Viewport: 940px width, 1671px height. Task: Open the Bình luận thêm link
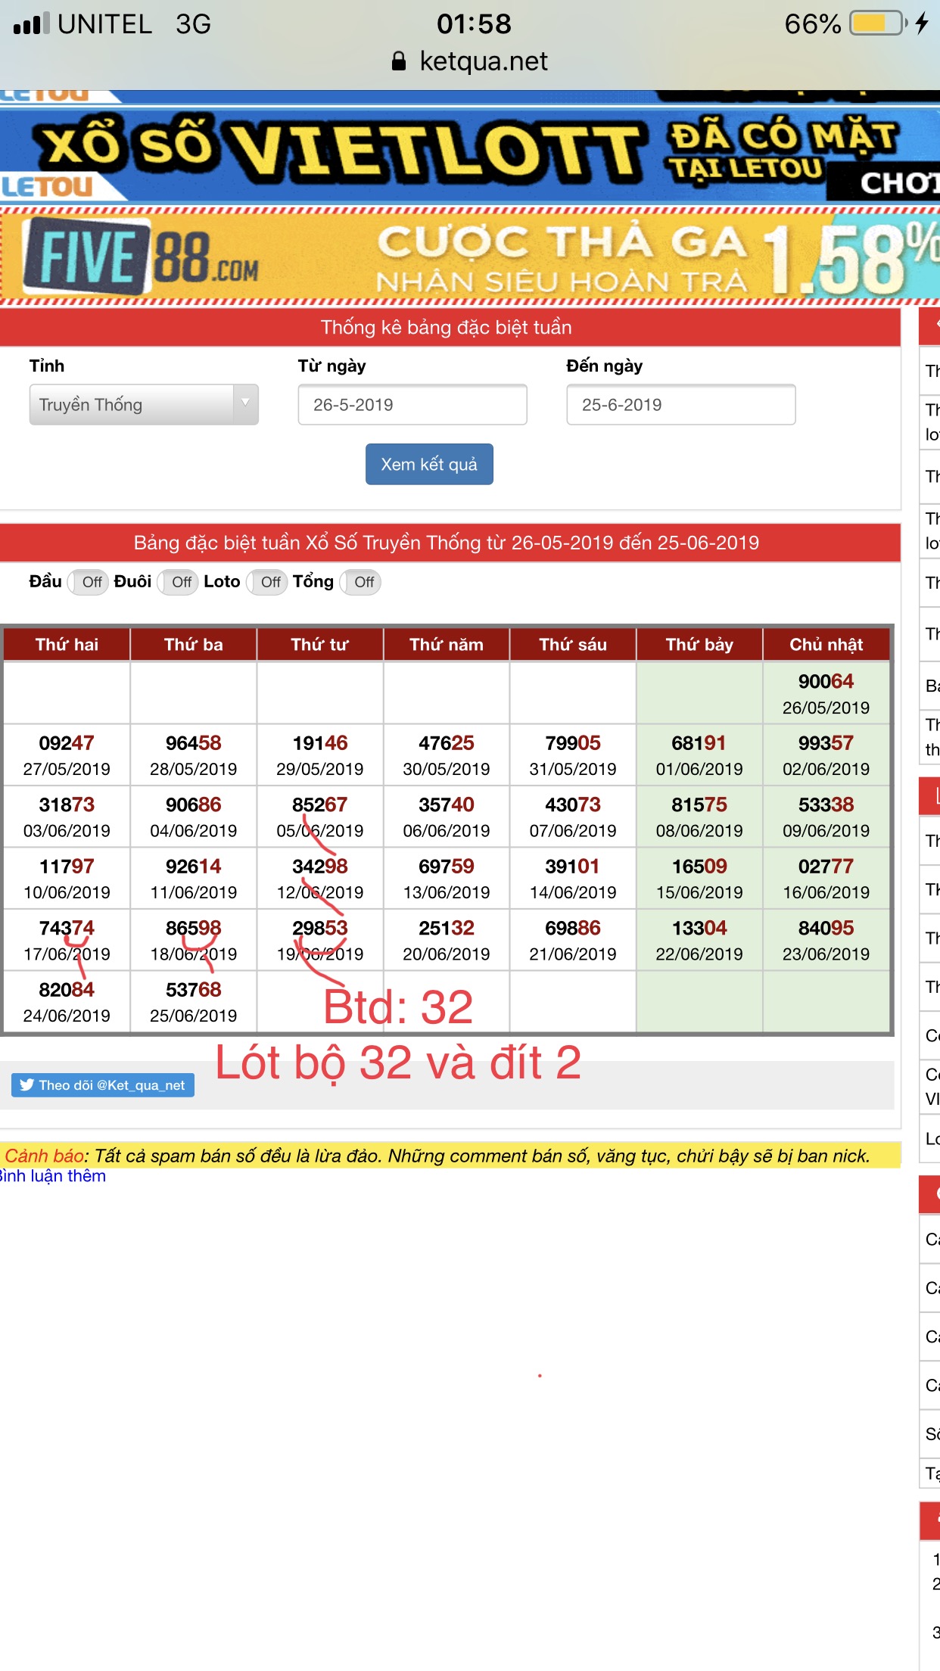53,1176
